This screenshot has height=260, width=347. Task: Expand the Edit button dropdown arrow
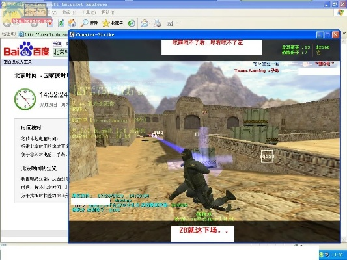click(x=178, y=23)
